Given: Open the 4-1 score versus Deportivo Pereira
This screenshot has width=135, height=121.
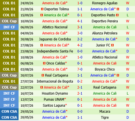Looking at the screenshot, I should pyautogui.click(x=80, y=21).
